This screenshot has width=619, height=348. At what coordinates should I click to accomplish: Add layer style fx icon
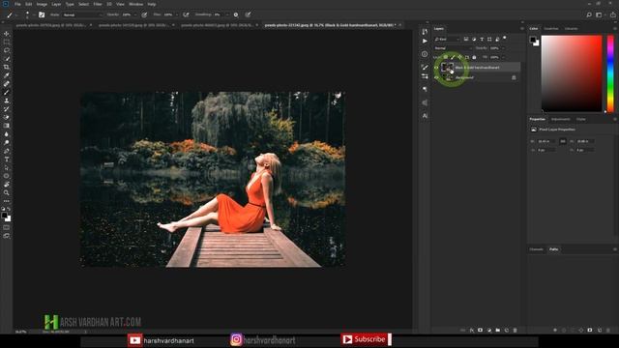pos(472,330)
